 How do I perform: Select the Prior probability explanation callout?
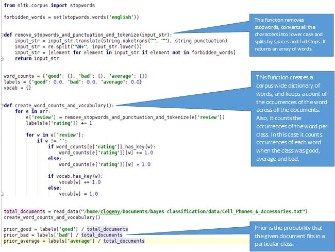(291, 234)
